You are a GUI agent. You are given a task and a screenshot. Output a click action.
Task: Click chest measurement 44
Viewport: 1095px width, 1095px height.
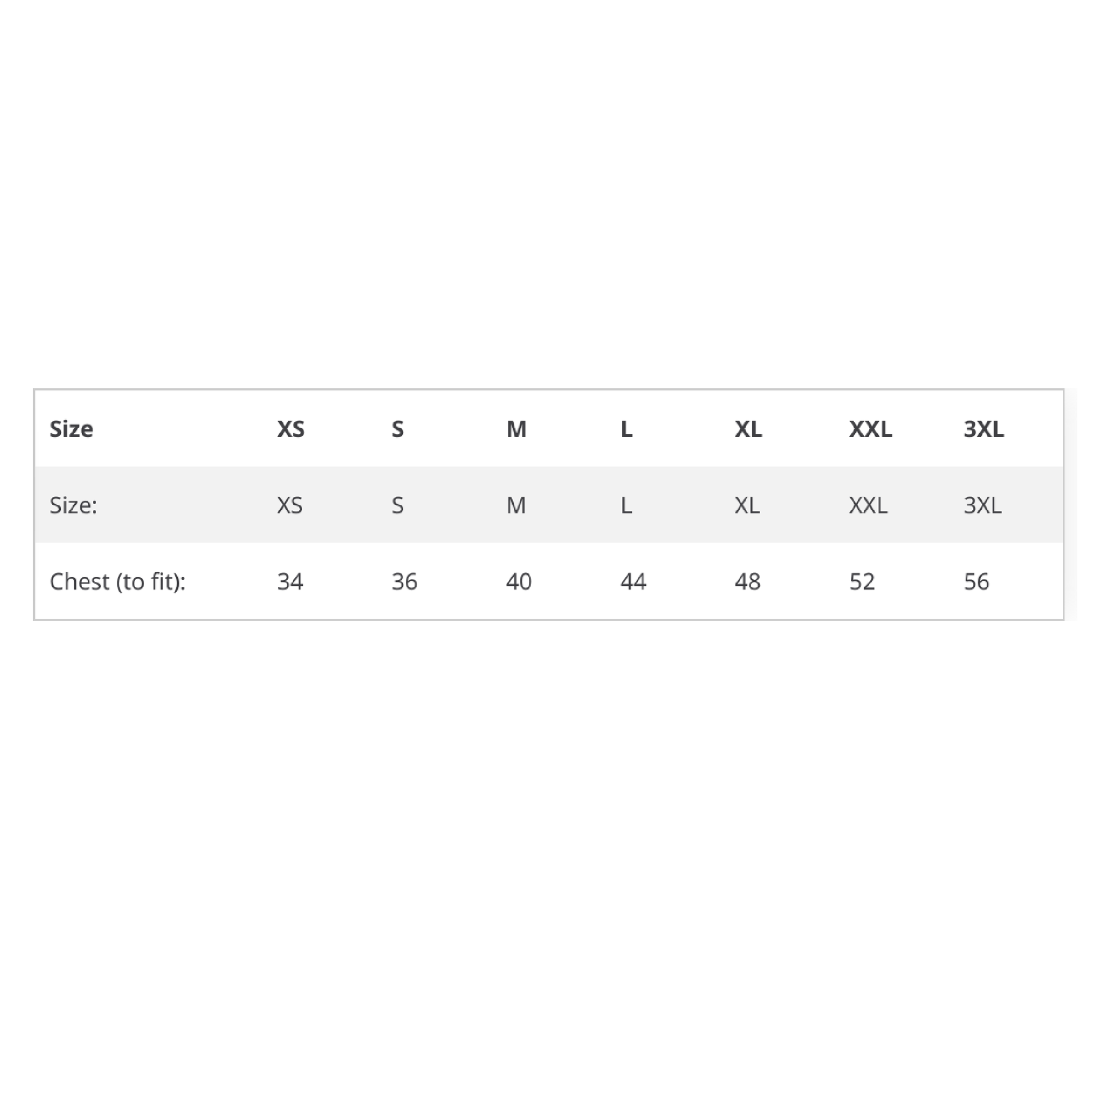[633, 581]
